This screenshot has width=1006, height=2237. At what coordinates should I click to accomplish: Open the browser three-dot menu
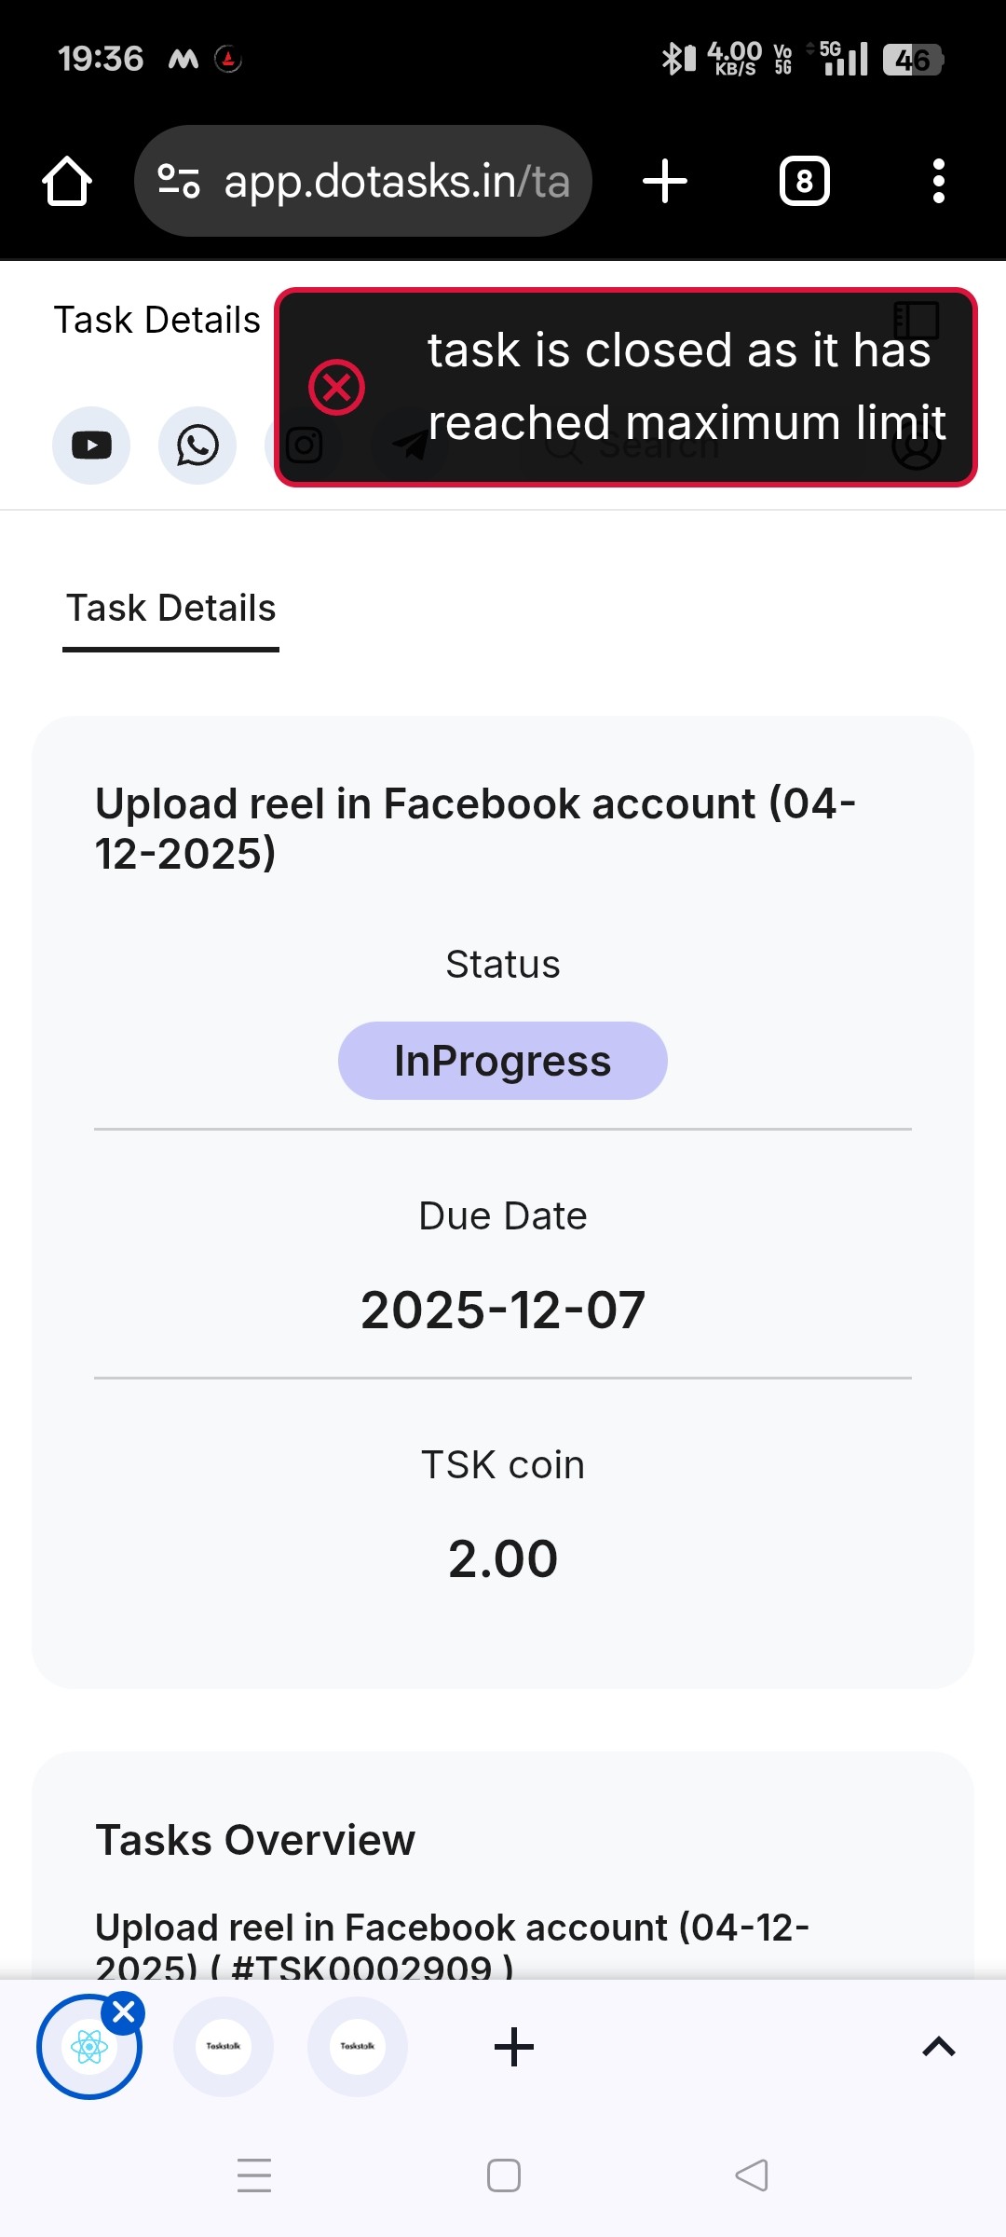pos(938,181)
